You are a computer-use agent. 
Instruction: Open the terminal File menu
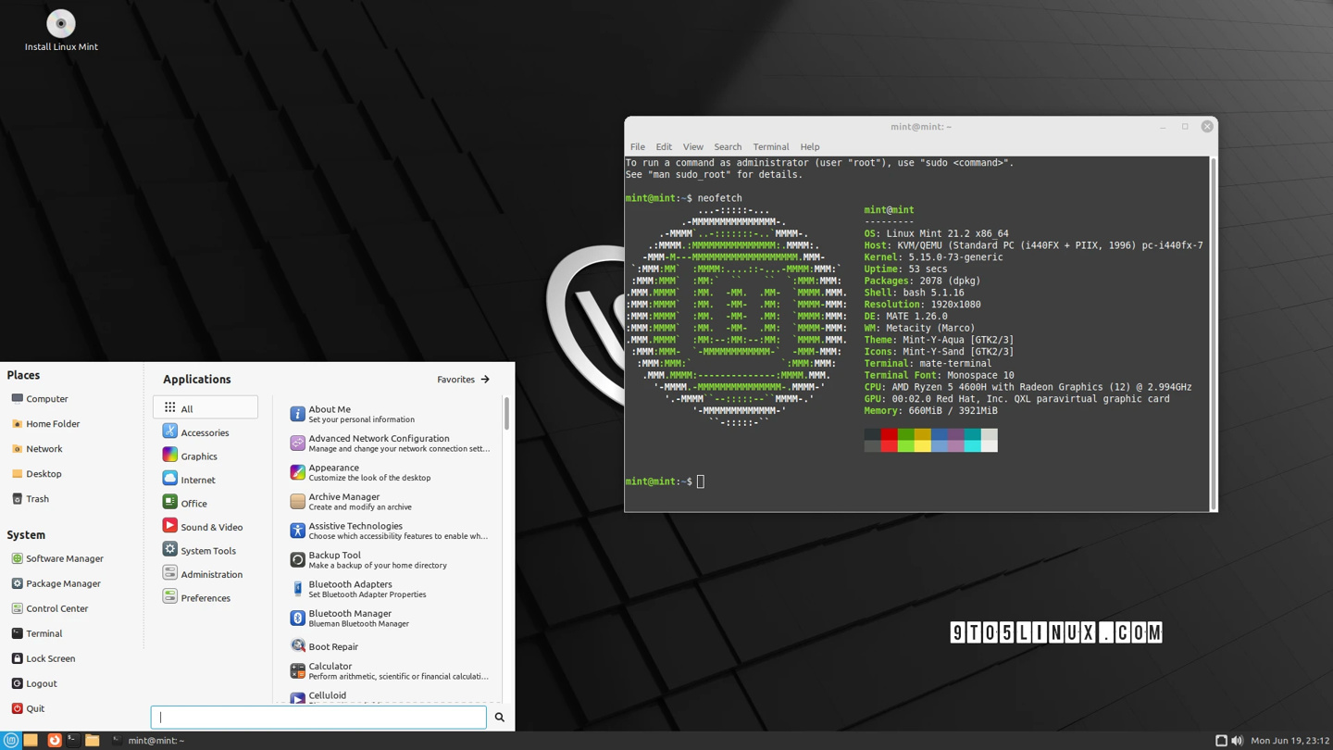pos(638,146)
